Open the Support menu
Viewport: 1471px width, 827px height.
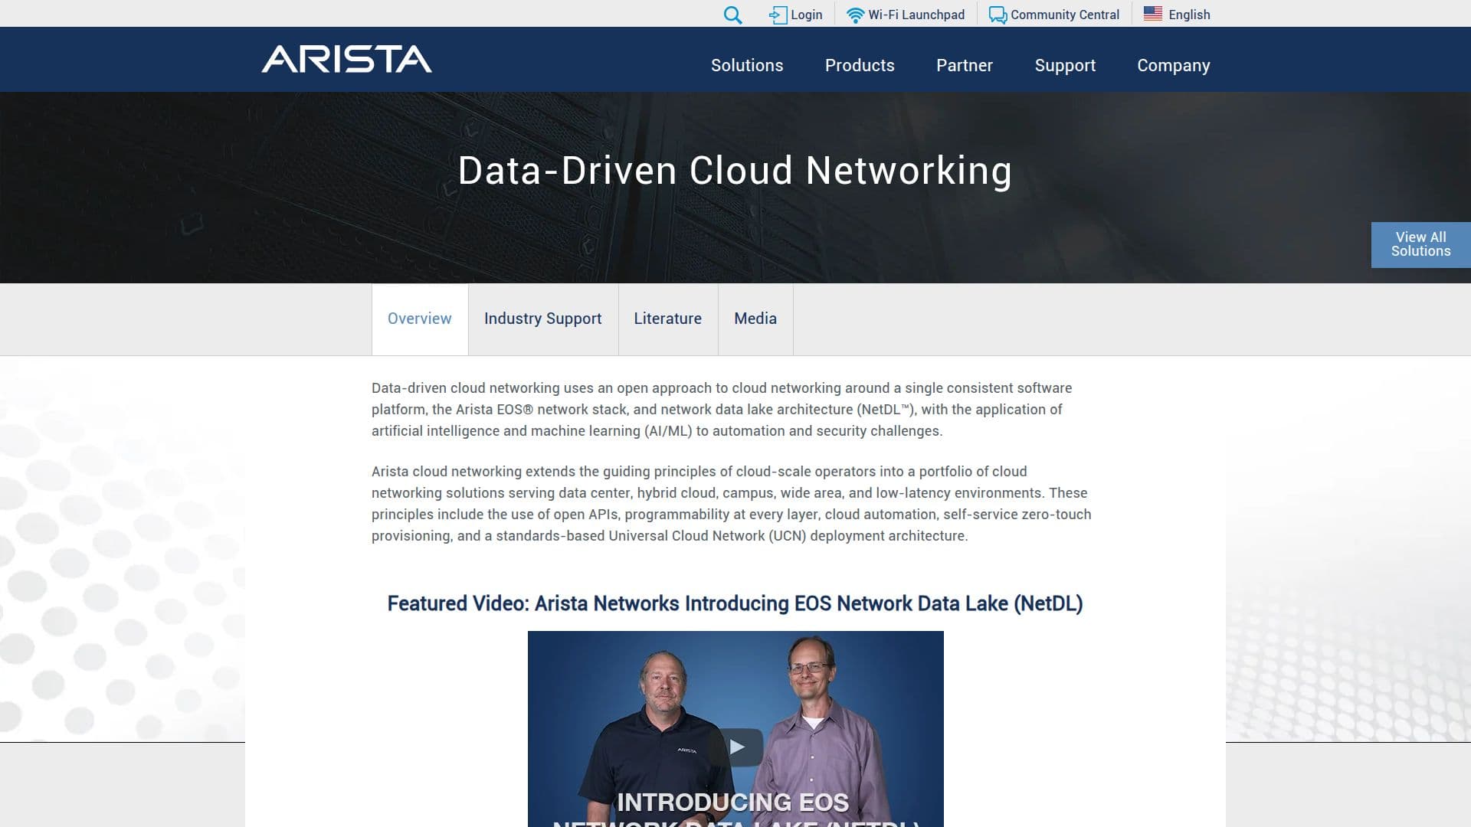coord(1065,65)
